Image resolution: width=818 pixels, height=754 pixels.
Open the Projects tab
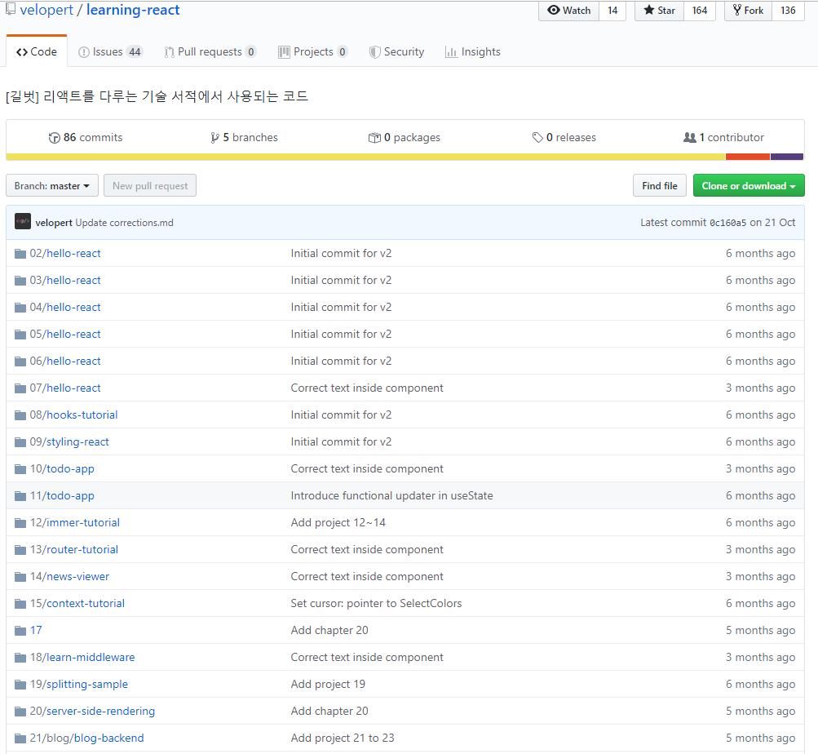coord(313,51)
